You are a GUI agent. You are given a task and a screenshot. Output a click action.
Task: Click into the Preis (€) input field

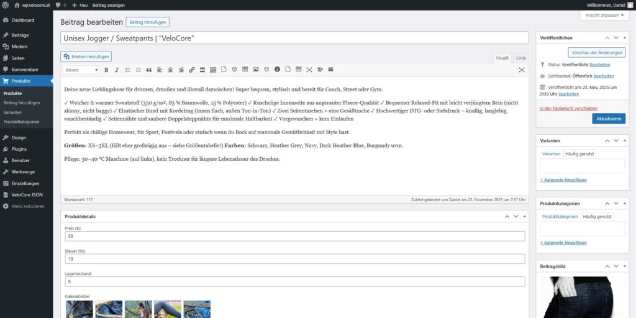point(294,236)
